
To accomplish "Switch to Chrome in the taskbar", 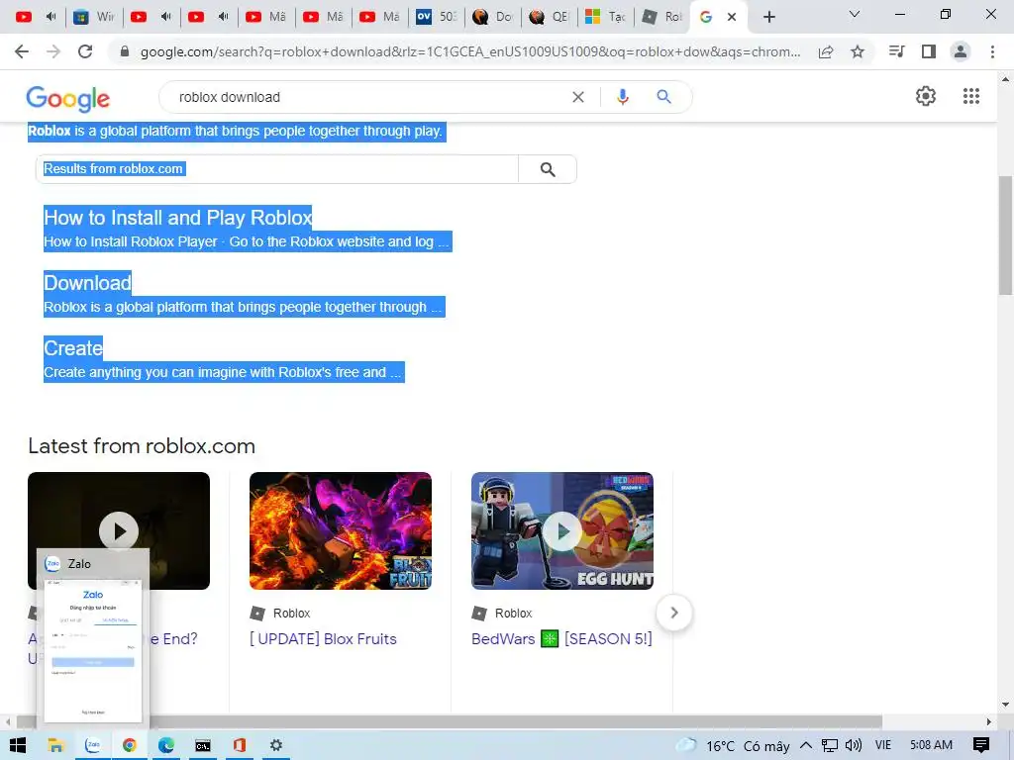I will pos(130,745).
